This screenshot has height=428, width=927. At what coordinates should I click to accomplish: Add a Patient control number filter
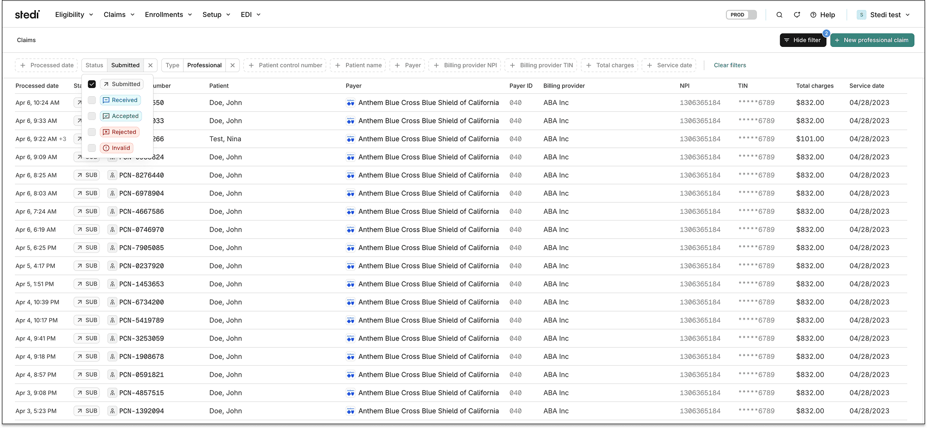coord(285,65)
